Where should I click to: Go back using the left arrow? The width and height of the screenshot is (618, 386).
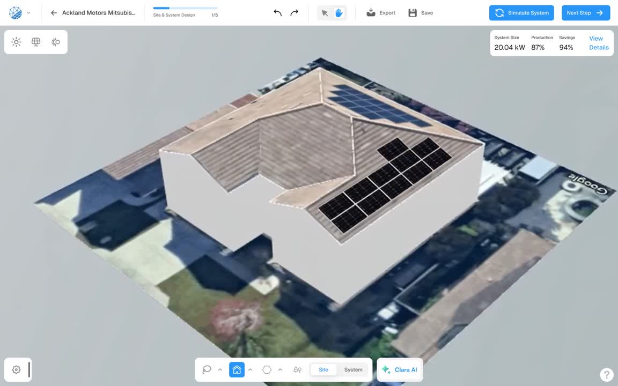point(54,13)
